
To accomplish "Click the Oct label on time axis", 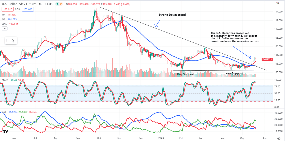I will click(99, 138).
